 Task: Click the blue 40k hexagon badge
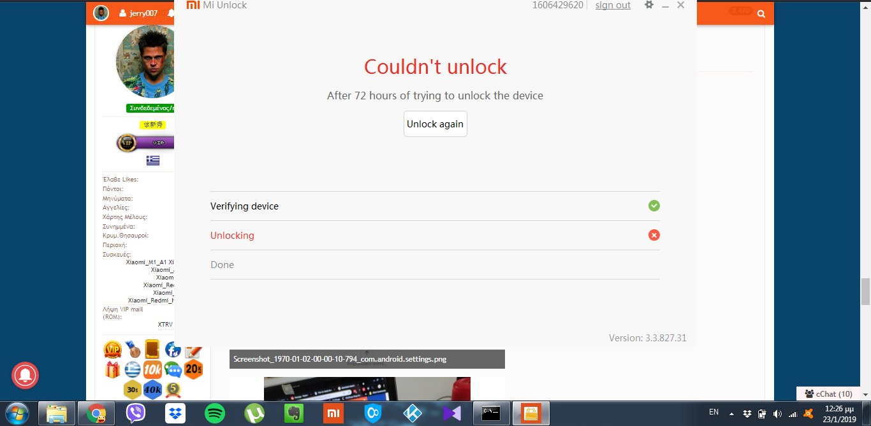pos(152,390)
